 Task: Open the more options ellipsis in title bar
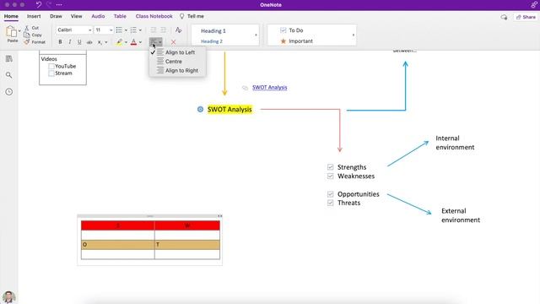click(x=59, y=5)
